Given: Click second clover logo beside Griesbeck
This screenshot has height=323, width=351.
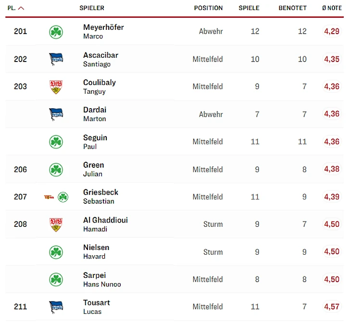Looking at the screenshot, I should pyautogui.click(x=63, y=197).
